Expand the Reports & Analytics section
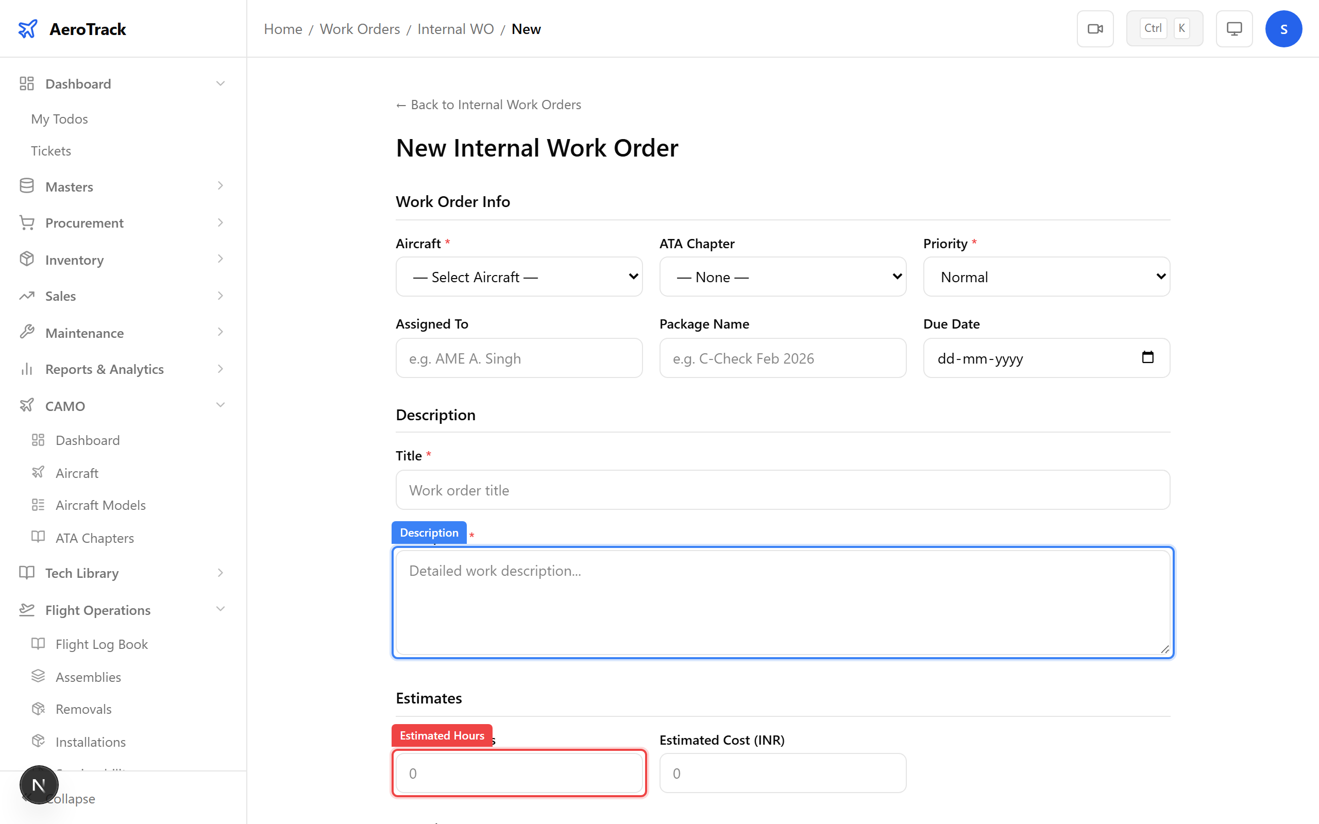The image size is (1319, 824). tap(220, 369)
